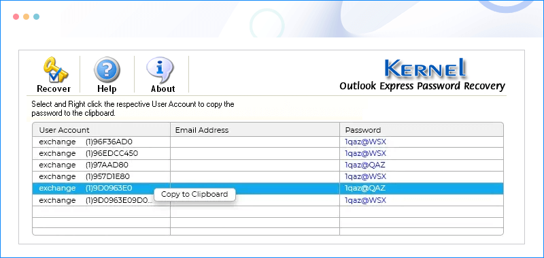This screenshot has height=258, width=544.
Task: Click the User Account column header
Action: coord(101,130)
